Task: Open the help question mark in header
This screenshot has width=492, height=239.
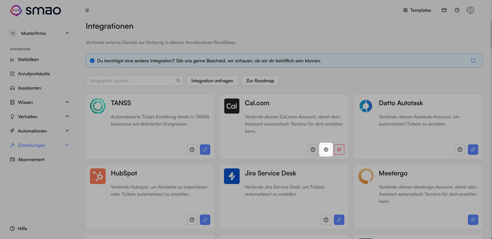Action: click(x=457, y=10)
